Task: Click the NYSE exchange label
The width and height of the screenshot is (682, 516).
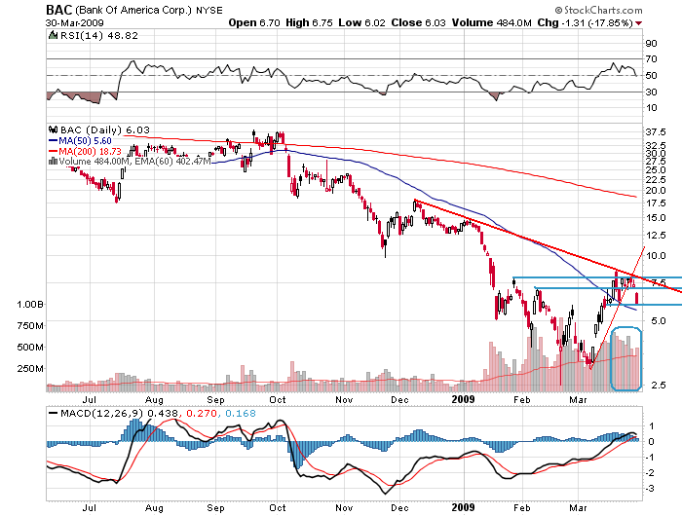Action: [209, 11]
